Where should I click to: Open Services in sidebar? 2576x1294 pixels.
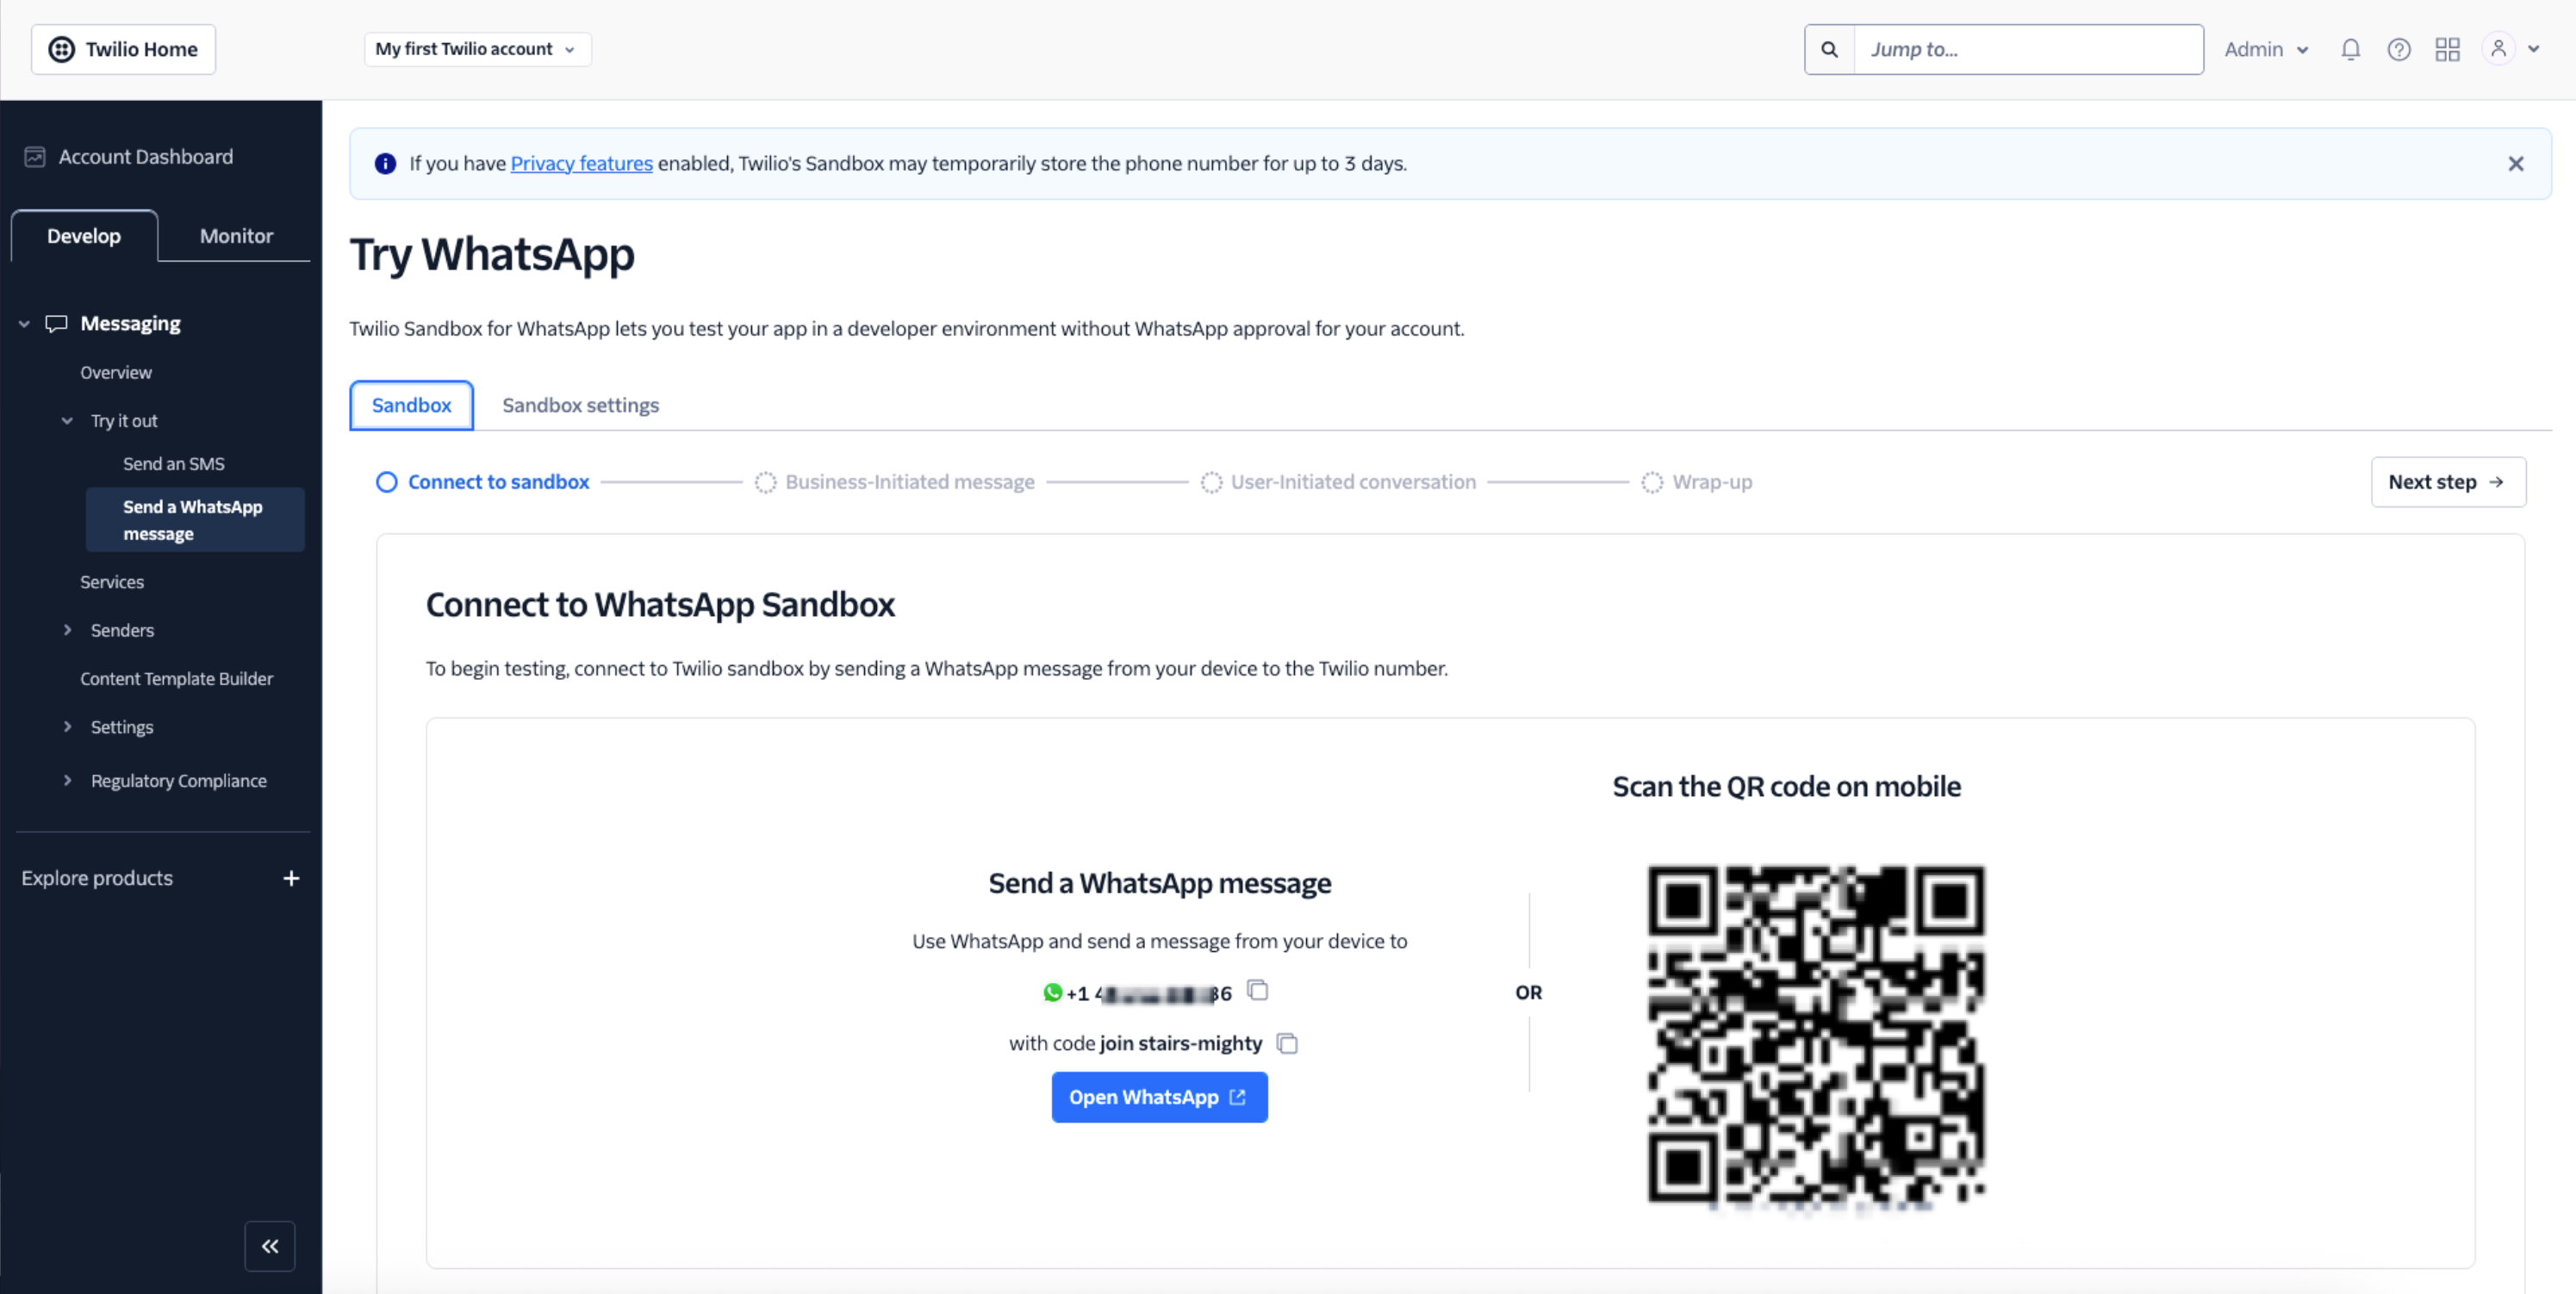112,582
